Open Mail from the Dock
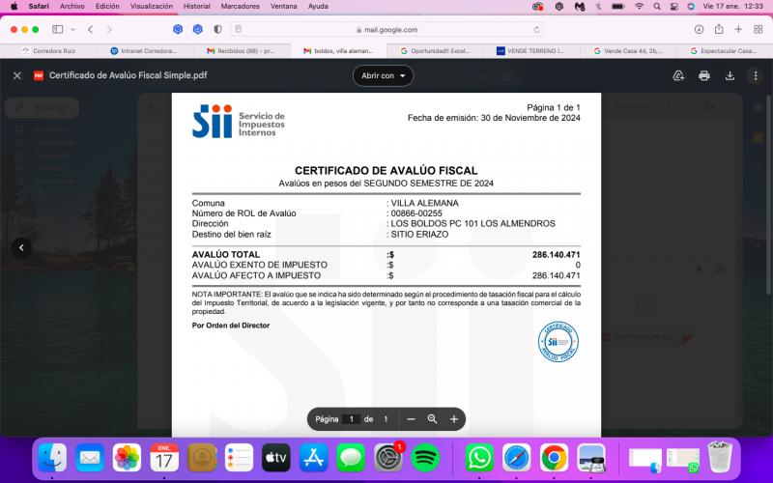Viewport: 773px width, 483px height. tap(90, 458)
